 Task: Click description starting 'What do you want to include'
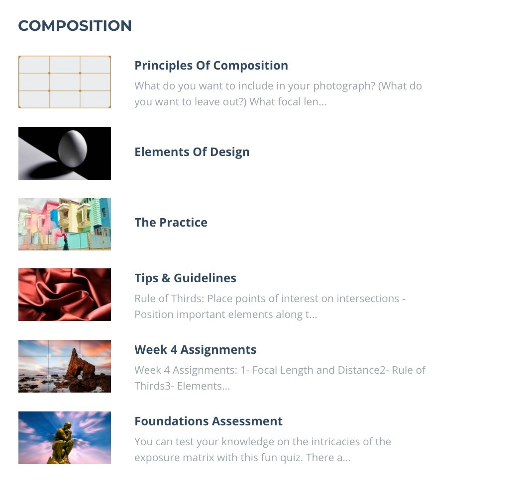(x=278, y=94)
